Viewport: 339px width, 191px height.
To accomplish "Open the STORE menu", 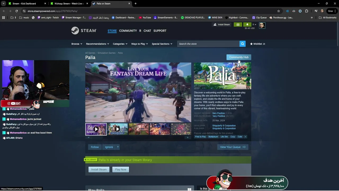I will coord(112,31).
